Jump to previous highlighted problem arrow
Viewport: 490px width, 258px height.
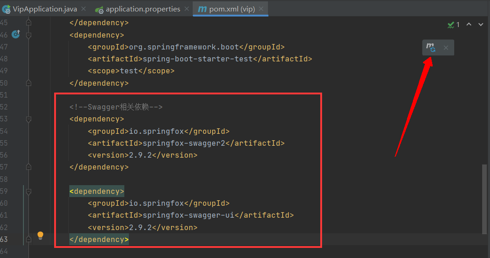tap(469, 25)
